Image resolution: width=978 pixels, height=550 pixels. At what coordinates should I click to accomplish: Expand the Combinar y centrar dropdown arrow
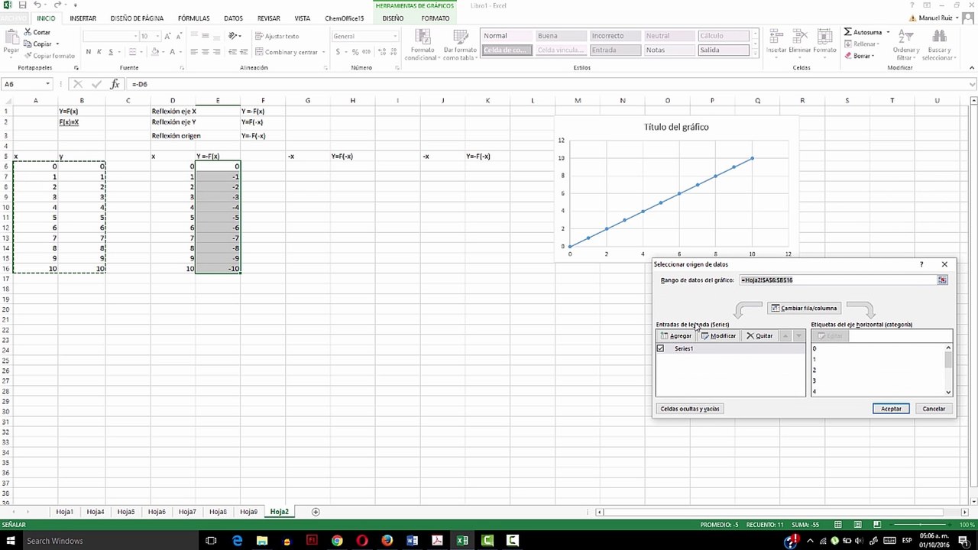[324, 52]
